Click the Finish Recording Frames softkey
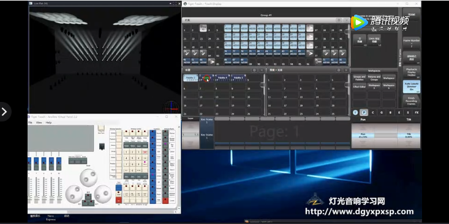The image size is (449, 224). 412,101
